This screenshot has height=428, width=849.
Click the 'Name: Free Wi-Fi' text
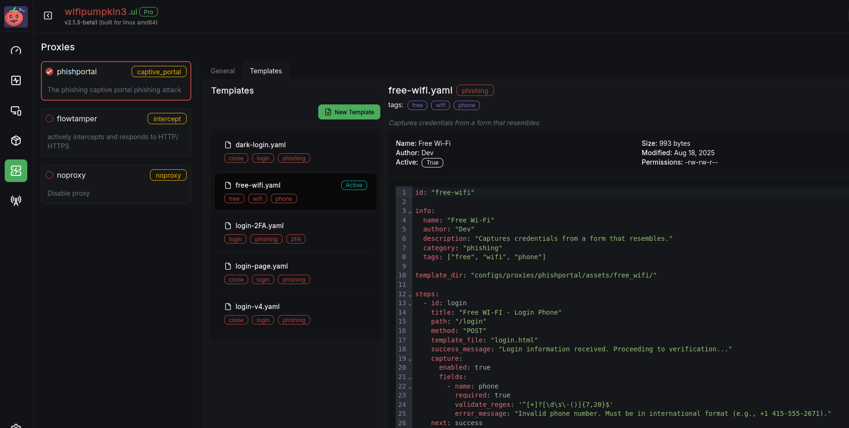(x=423, y=143)
